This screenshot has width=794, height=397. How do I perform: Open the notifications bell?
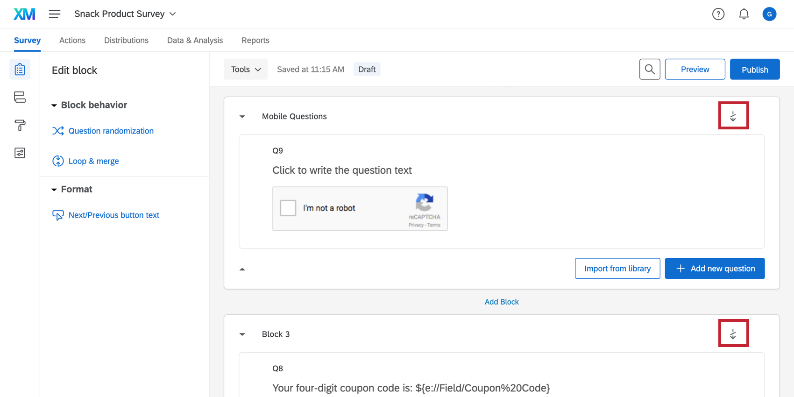point(744,14)
